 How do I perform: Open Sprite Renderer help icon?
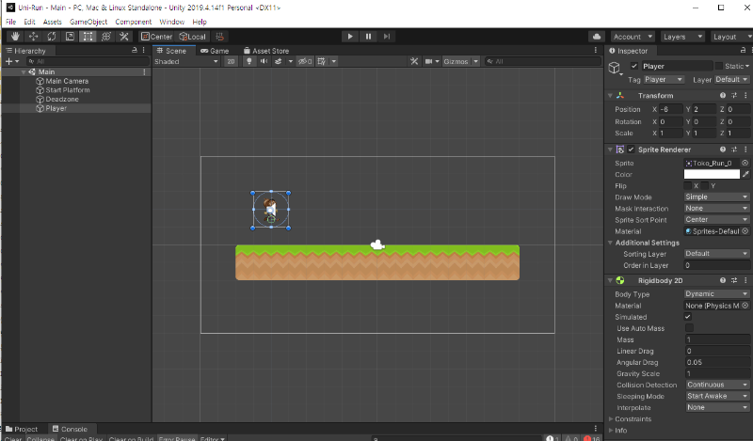[x=723, y=150]
